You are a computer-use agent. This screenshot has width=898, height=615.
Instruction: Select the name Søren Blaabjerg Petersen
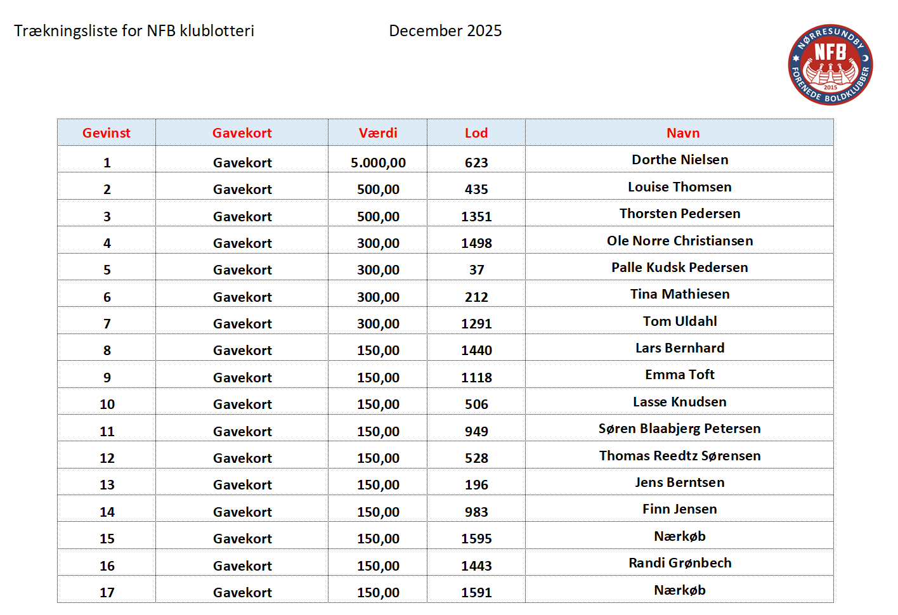680,429
